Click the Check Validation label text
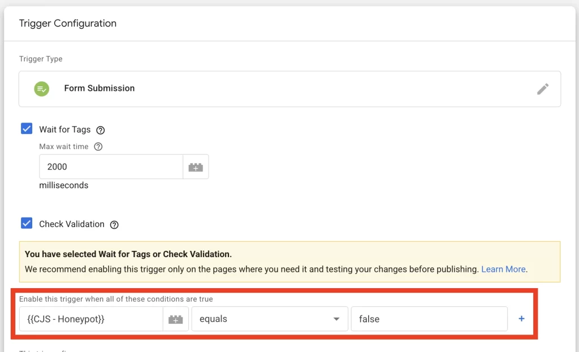This screenshot has height=352, width=579. click(x=72, y=224)
